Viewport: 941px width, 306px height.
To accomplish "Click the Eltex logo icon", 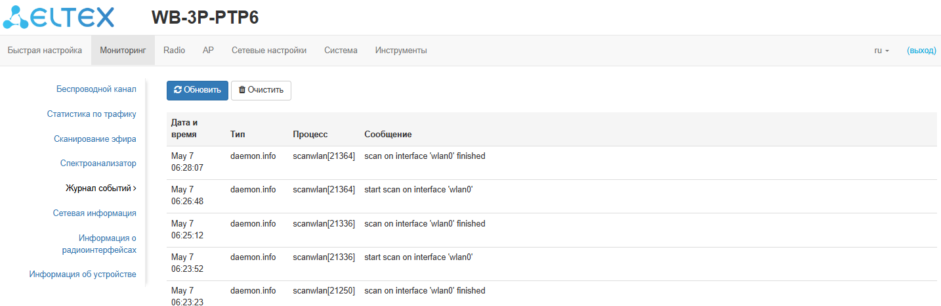I will [16, 18].
